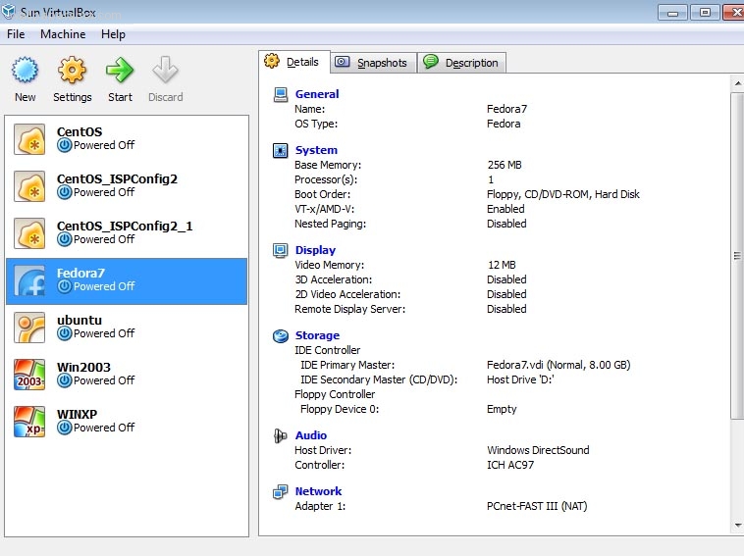The width and height of the screenshot is (744, 556).
Task: Open the Machine menu
Action: 63,34
